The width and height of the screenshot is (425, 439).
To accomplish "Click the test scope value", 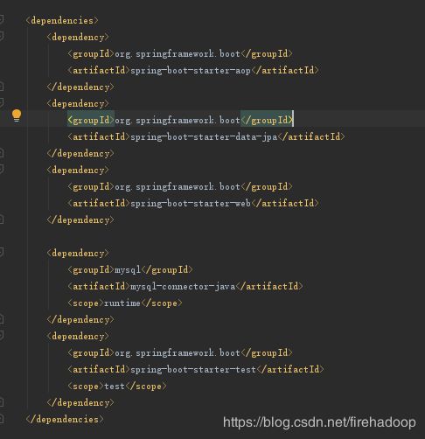I will click(x=115, y=387).
